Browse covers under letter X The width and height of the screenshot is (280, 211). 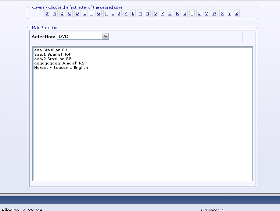point(222,14)
